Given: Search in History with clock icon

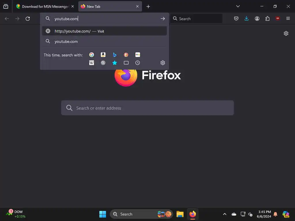Looking at the screenshot, I should 137,63.
